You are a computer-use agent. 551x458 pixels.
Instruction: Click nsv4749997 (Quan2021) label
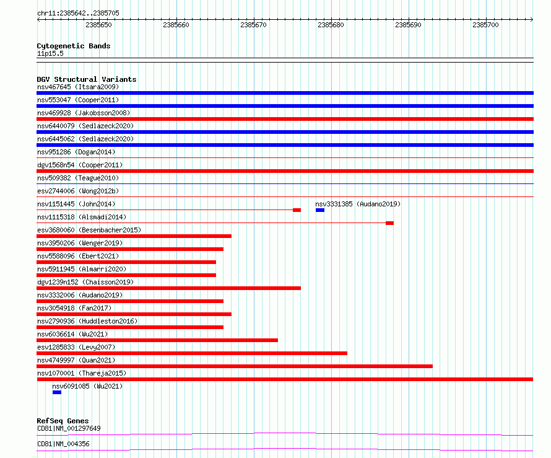point(76,360)
